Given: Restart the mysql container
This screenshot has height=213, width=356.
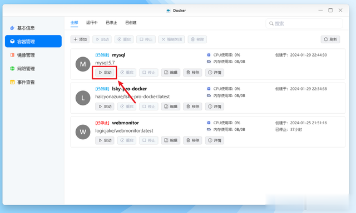Looking at the screenshot, I should click(127, 73).
